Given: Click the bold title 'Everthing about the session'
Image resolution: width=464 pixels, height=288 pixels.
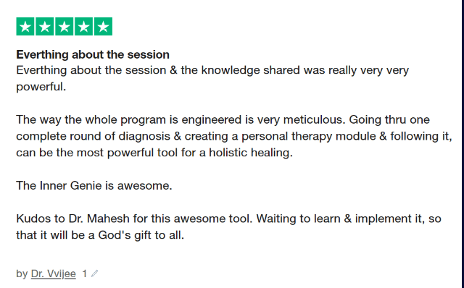Looking at the screenshot, I should point(93,55).
